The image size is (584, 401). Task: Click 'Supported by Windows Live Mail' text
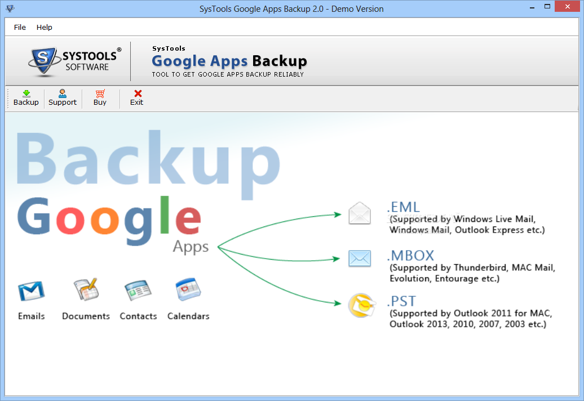coord(463,219)
